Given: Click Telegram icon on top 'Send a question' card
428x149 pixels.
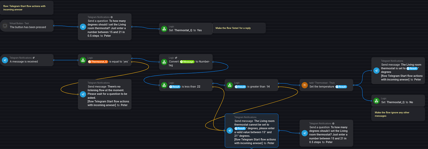Looking at the screenshot, I should (x=83, y=27).
